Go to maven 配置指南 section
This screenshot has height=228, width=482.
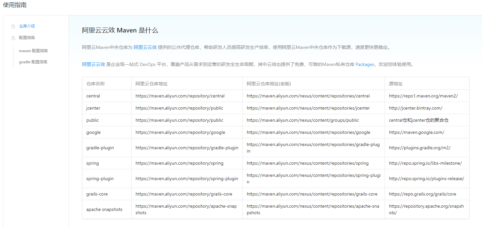point(33,51)
